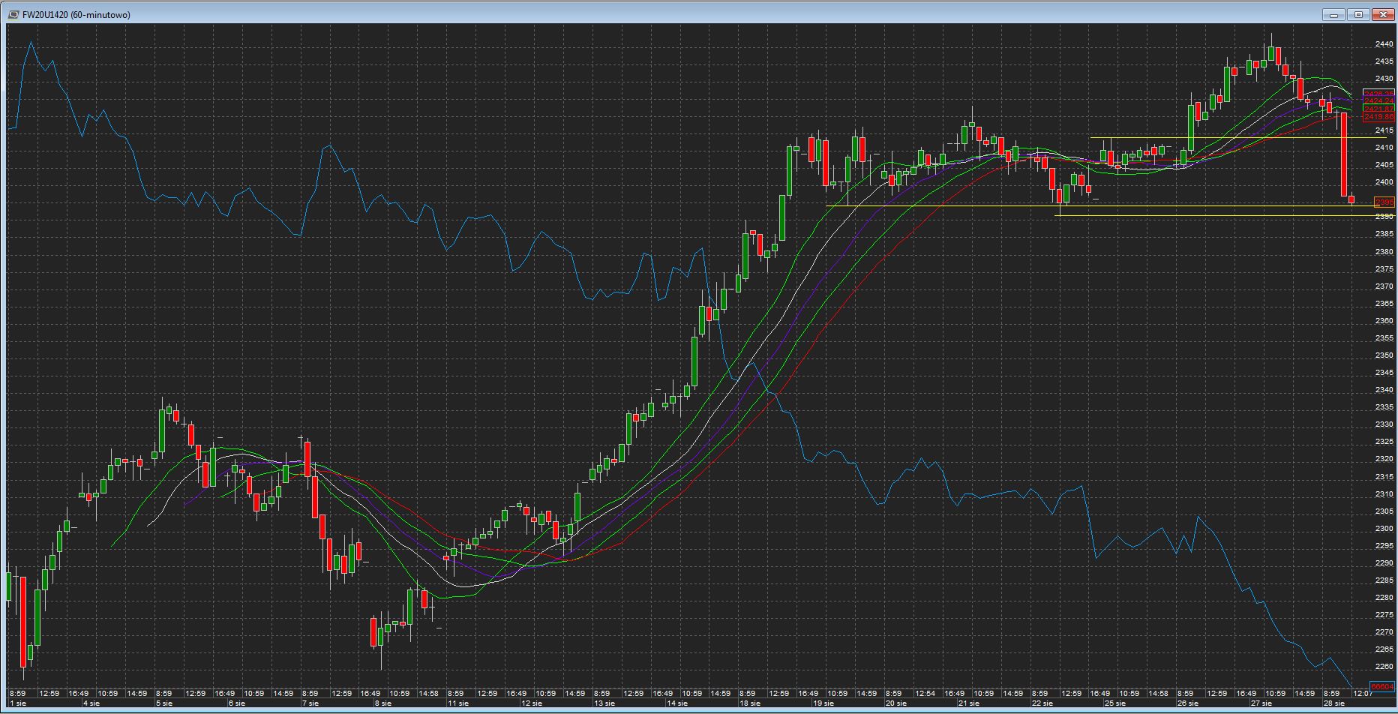Select the '28 sie' date marker
Screen dimensions: 1398x714
[x=1334, y=703]
